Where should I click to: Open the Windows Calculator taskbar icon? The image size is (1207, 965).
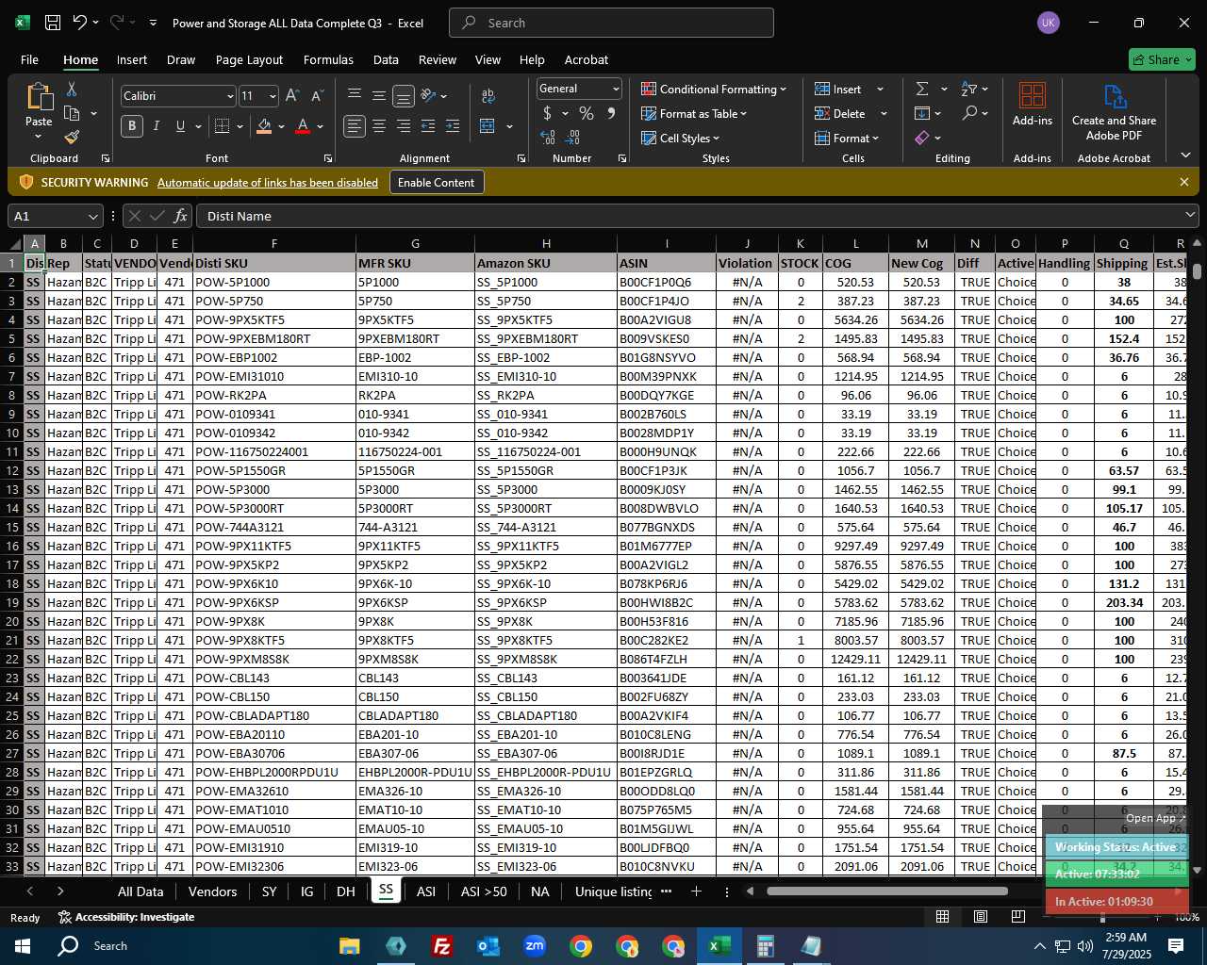[765, 945]
